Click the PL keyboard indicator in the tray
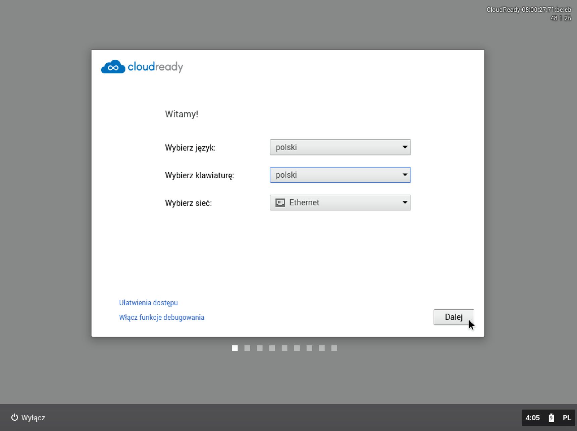 (x=567, y=418)
